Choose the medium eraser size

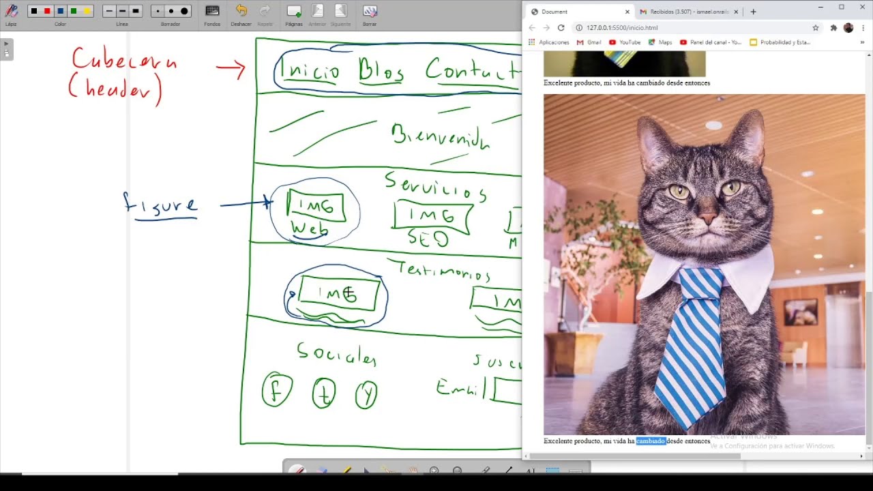pyautogui.click(x=171, y=11)
